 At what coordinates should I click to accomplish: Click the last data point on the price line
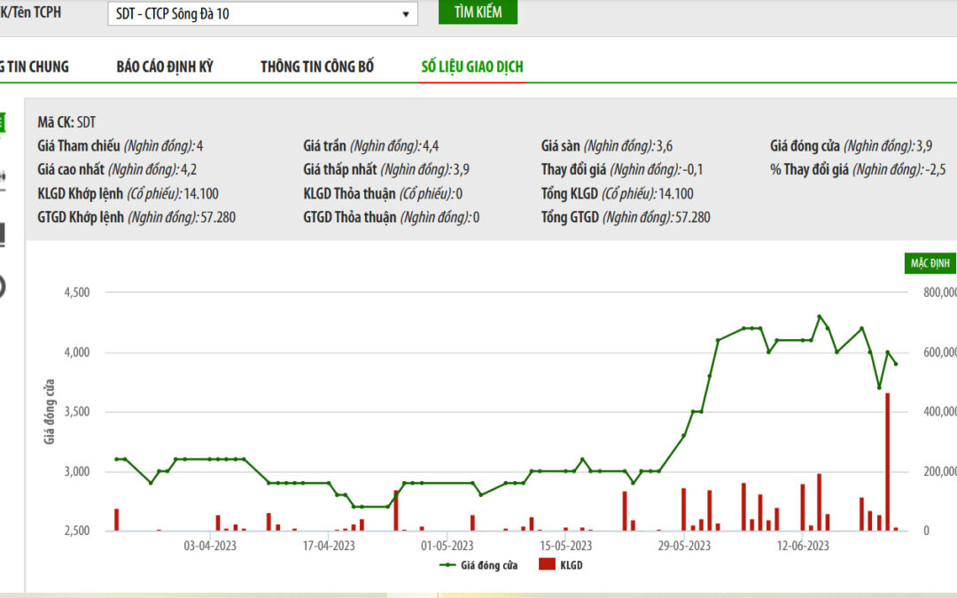896,364
